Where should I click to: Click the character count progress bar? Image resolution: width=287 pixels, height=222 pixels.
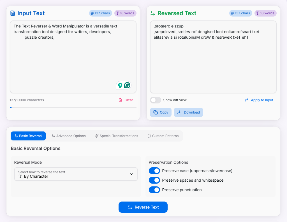[73, 107]
